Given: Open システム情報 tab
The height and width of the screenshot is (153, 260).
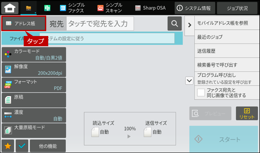Looking at the screenshot, I should pyautogui.click(x=195, y=8).
